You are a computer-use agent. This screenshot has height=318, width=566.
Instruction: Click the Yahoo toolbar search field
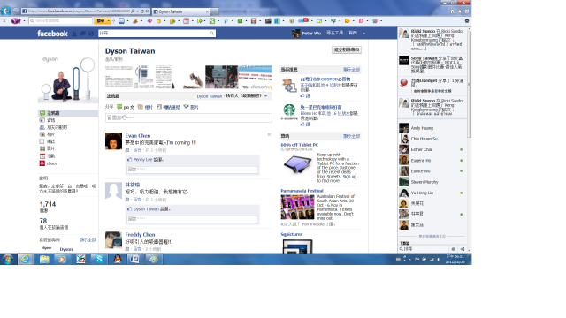(x=61, y=21)
